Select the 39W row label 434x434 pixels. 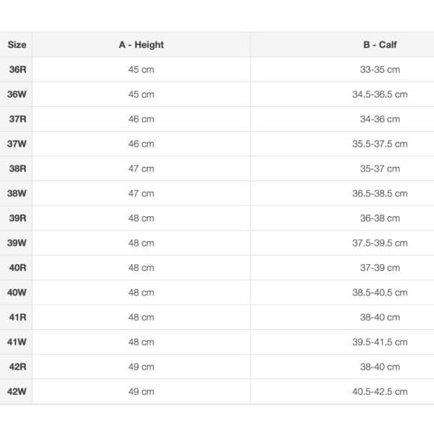point(17,242)
